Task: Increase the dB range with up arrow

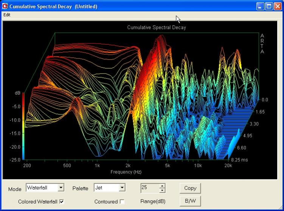Action: [x=162, y=186]
